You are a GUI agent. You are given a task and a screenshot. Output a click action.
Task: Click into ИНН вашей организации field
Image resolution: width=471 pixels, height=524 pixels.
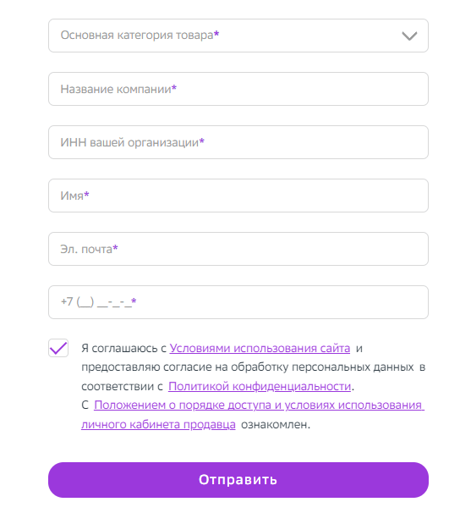tap(238, 142)
